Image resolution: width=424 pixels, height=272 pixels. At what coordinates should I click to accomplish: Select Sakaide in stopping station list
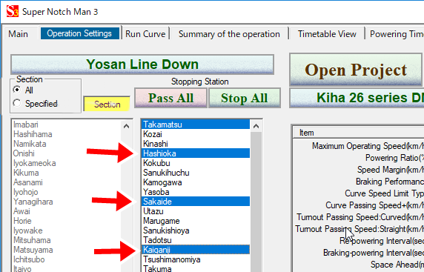coord(196,202)
